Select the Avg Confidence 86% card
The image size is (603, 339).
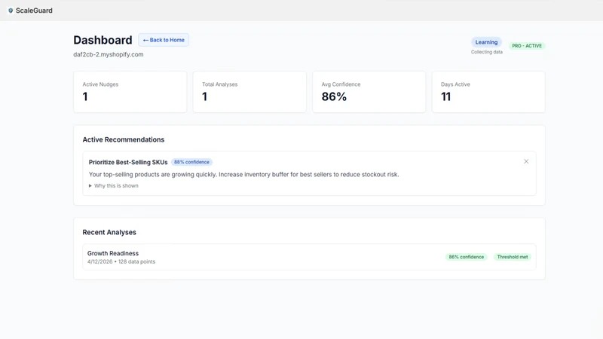click(x=369, y=92)
